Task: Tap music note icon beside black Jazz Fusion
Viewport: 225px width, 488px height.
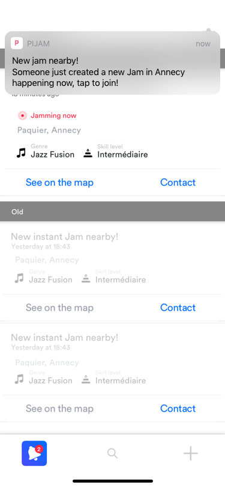Action: [21, 153]
